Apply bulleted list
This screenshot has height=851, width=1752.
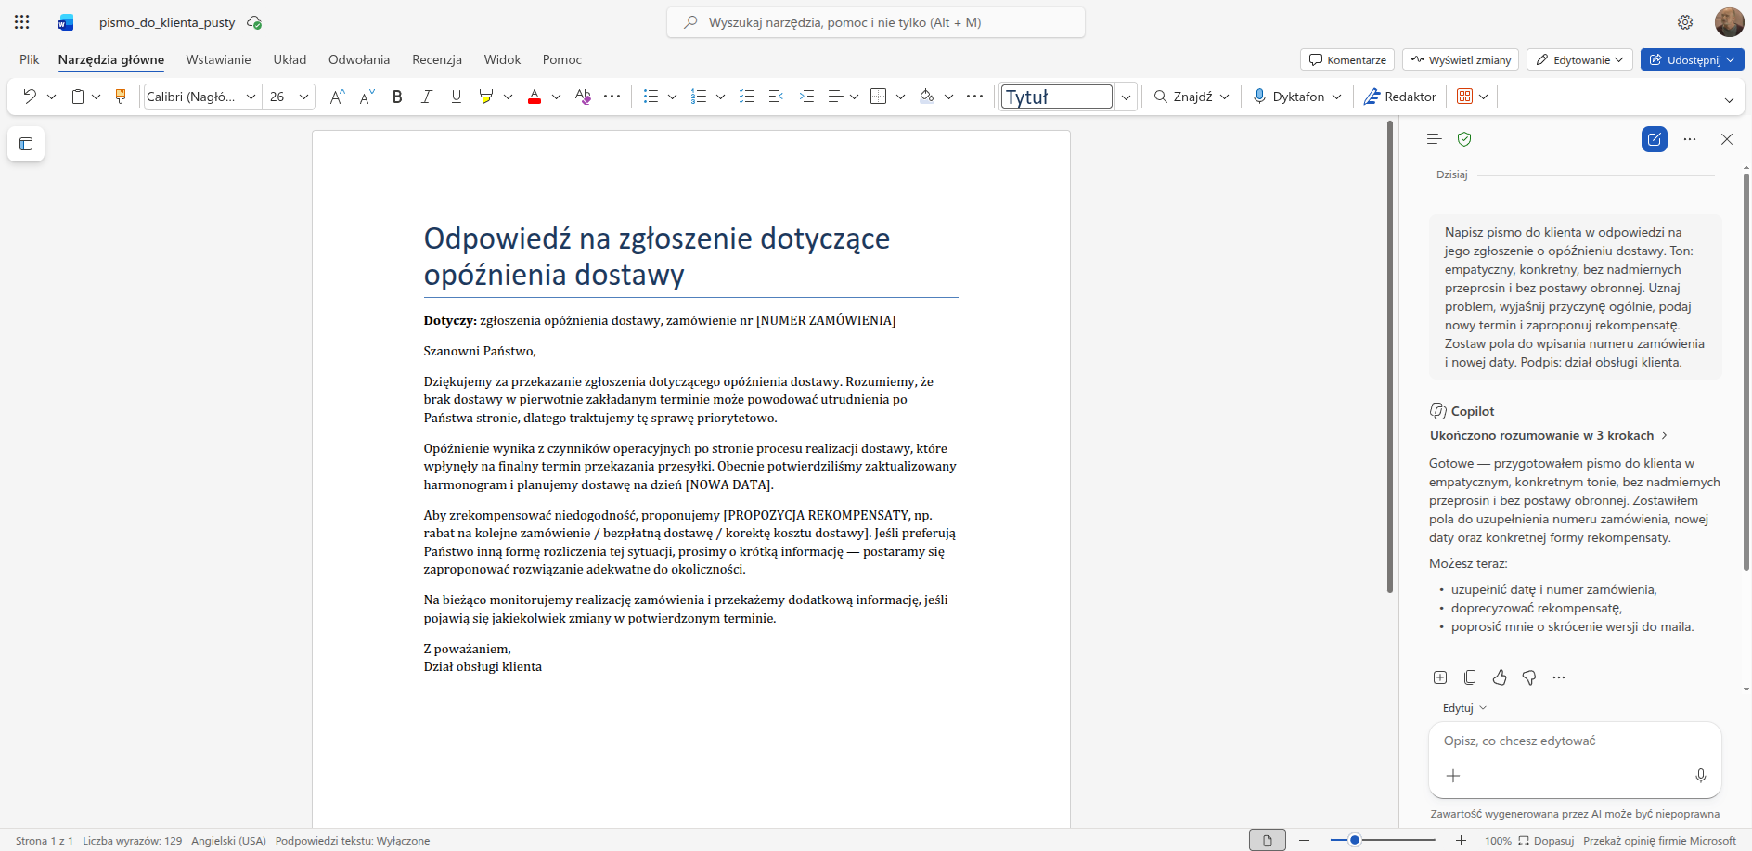651,97
